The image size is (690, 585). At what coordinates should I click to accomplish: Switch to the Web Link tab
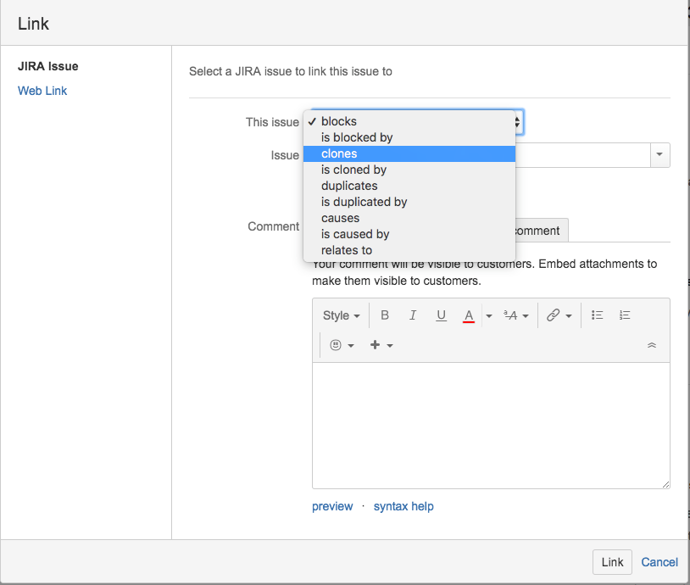coord(42,91)
